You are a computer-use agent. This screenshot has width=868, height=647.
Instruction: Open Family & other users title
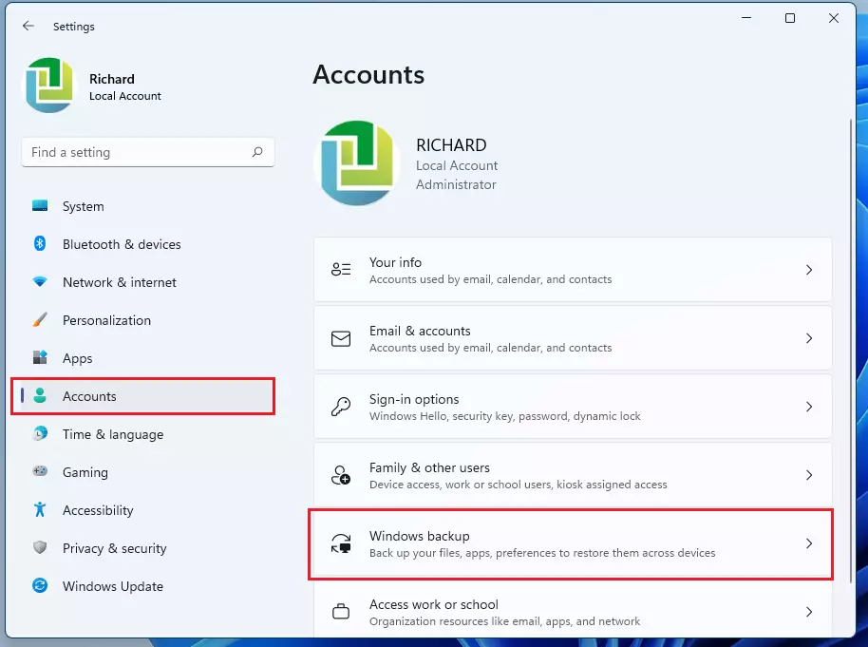(x=429, y=467)
